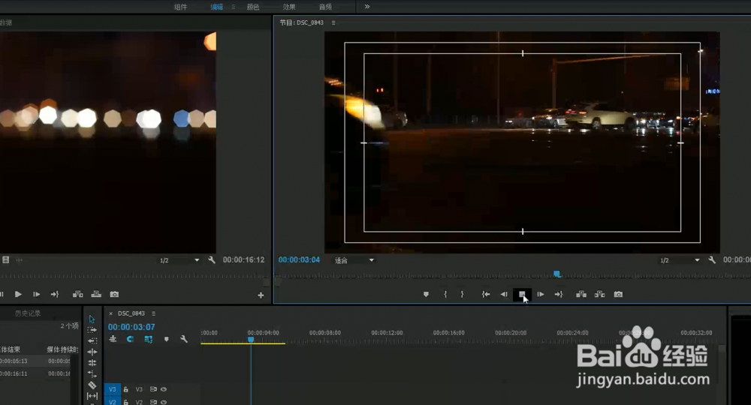Screen dimensions: 751x405
Task: Select the Ripple Edit tool
Action: (x=92, y=352)
